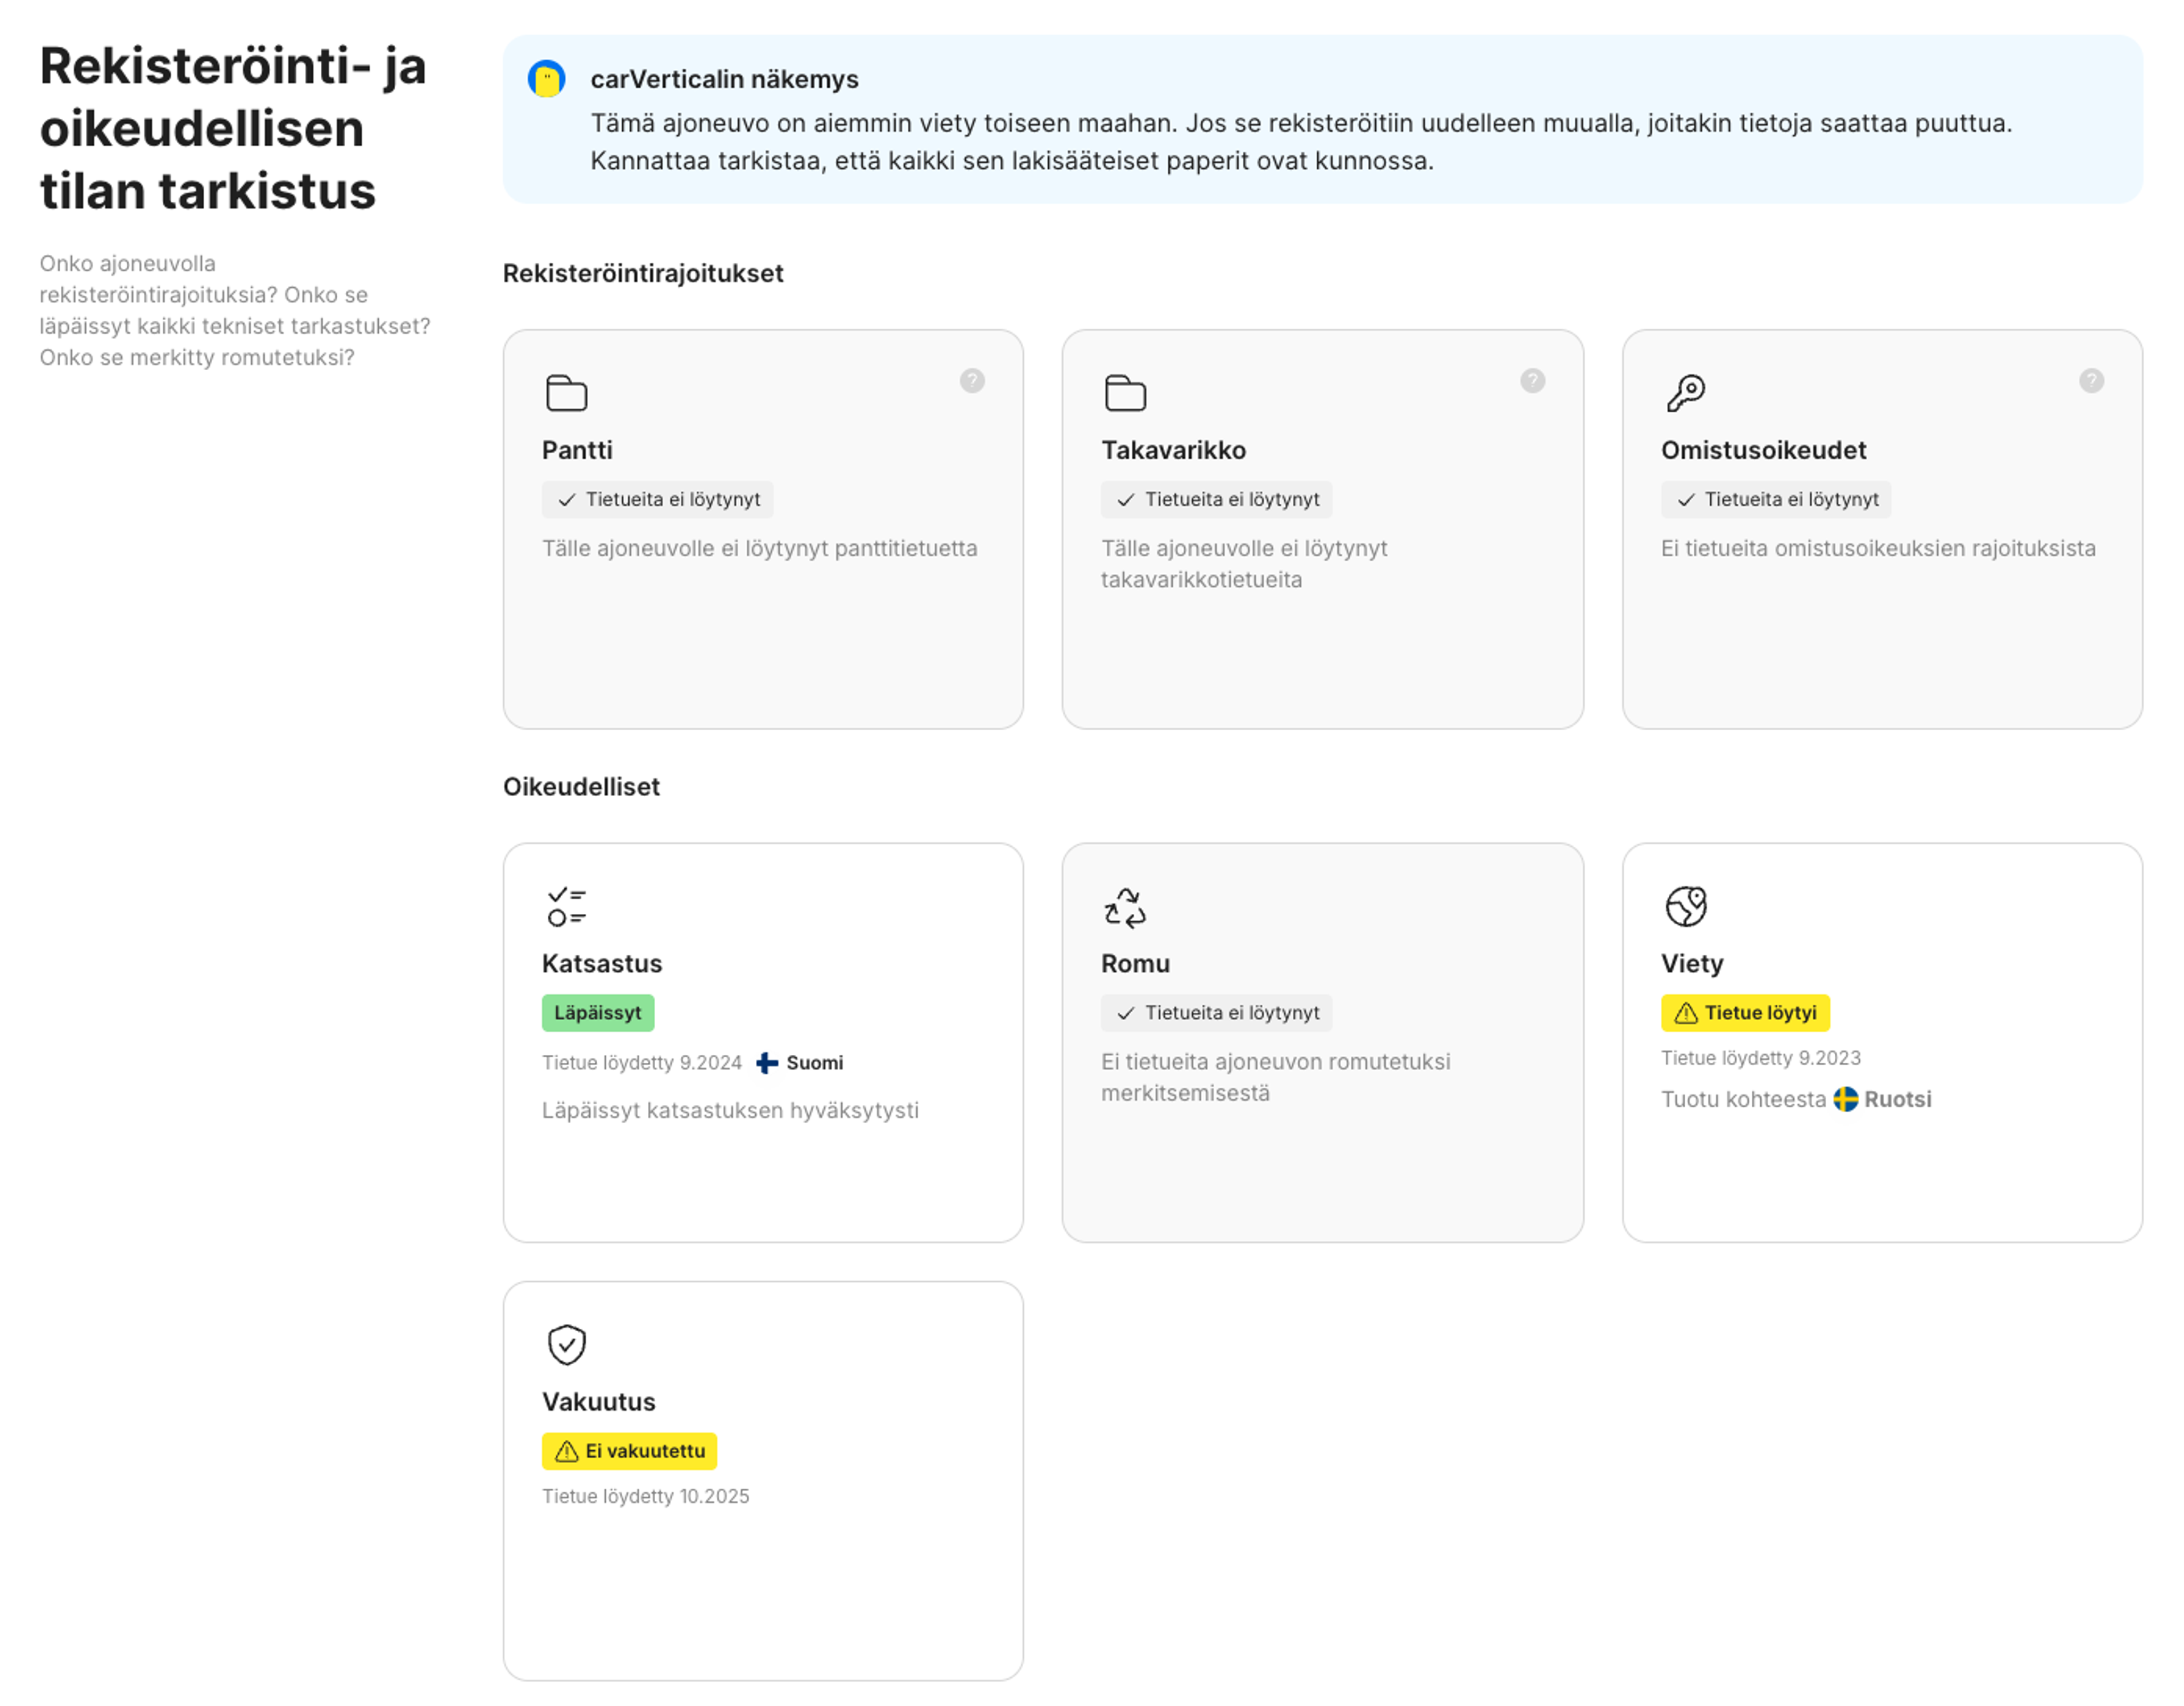Click the Tietue löytyi warning badge
The image size is (2184, 1706).
point(1745,1012)
